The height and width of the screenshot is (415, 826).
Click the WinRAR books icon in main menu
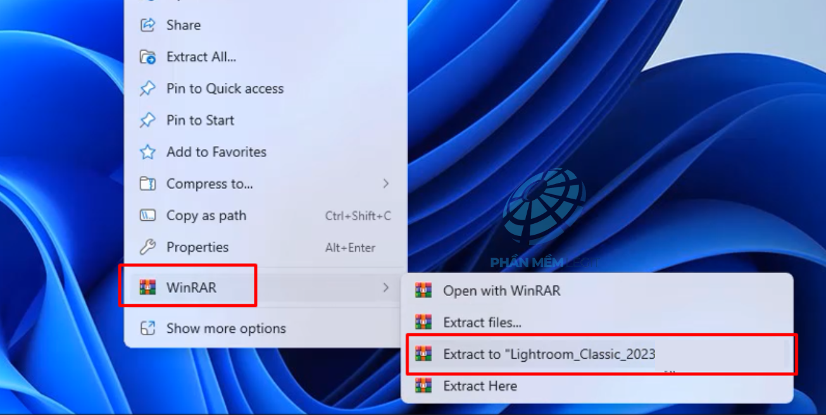(147, 287)
